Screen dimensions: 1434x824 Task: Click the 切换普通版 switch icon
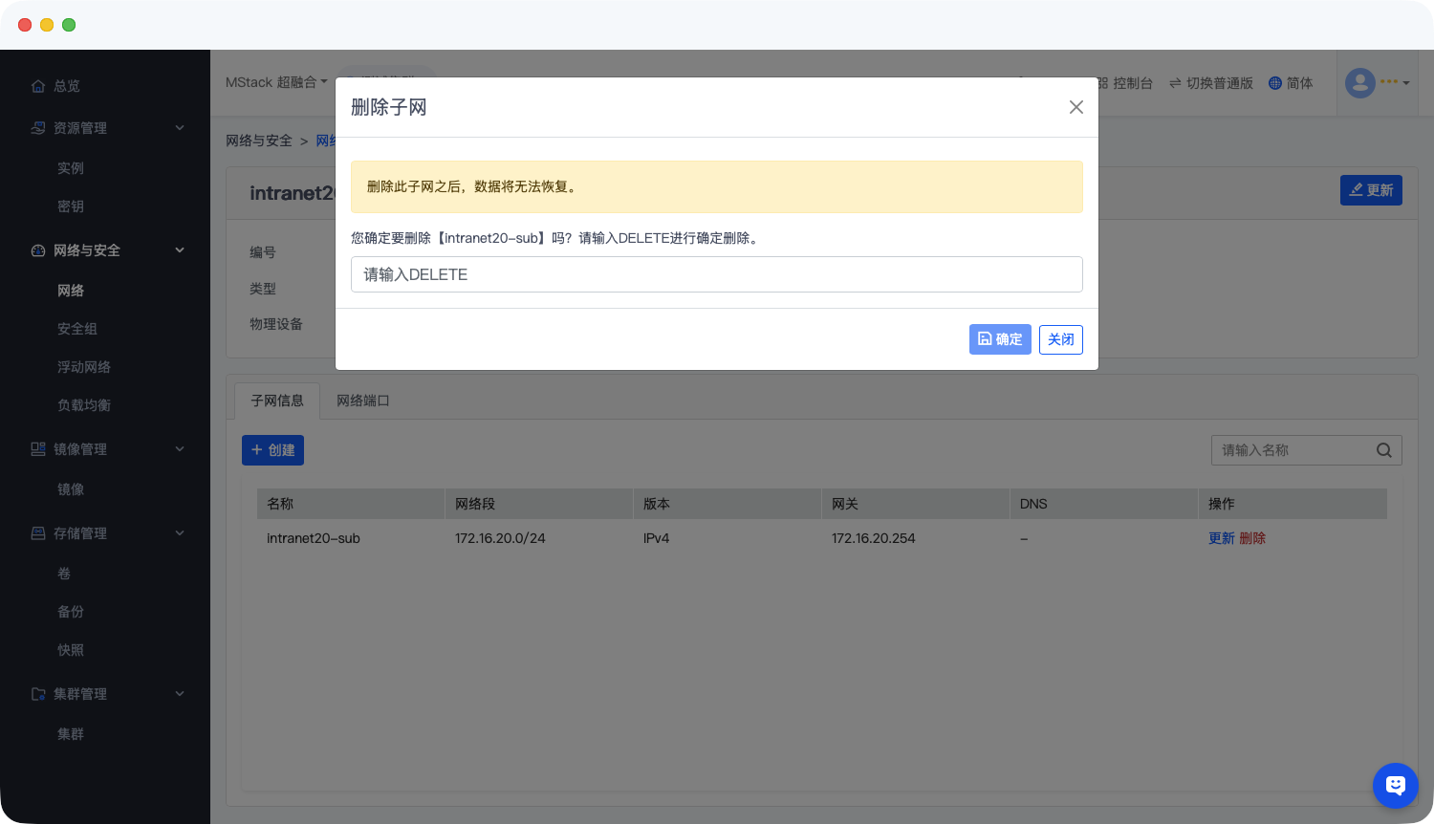(1174, 83)
